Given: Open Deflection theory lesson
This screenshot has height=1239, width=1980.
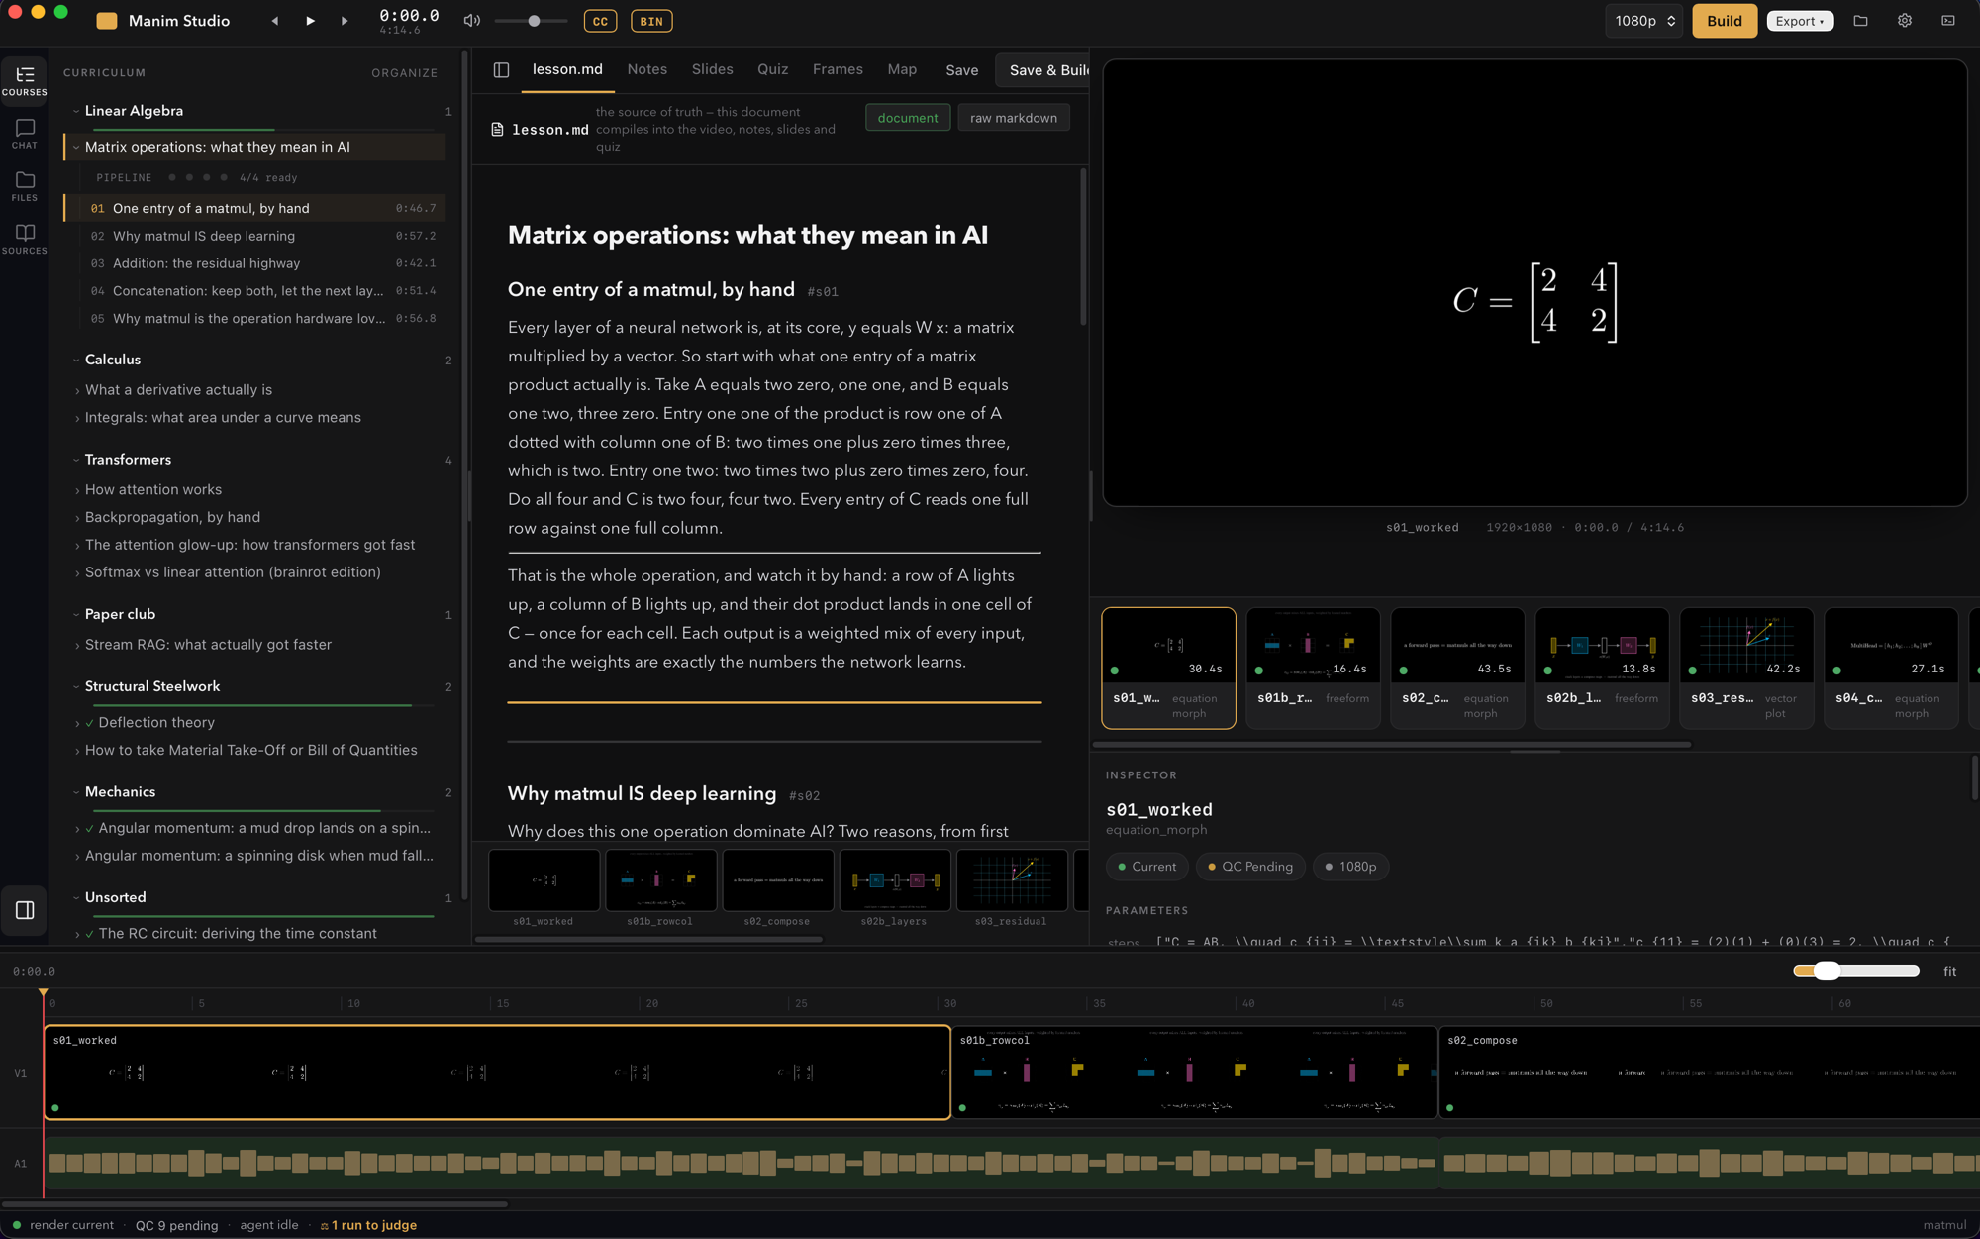Looking at the screenshot, I should [x=156, y=723].
